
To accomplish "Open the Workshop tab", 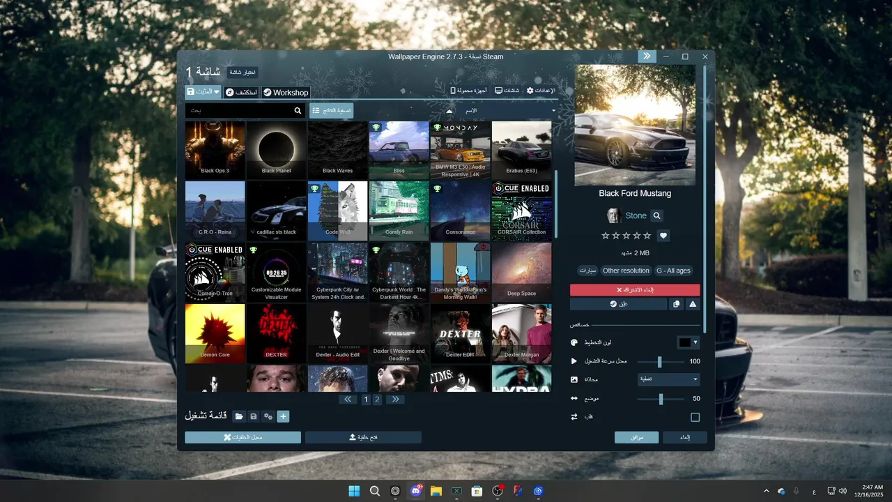I will click(286, 92).
